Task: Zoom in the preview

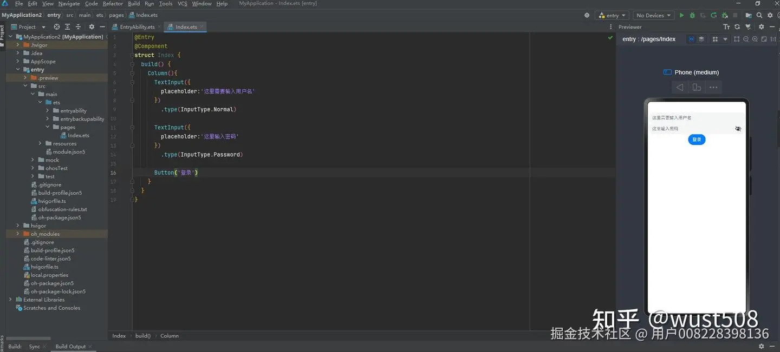Action: pyautogui.click(x=755, y=39)
